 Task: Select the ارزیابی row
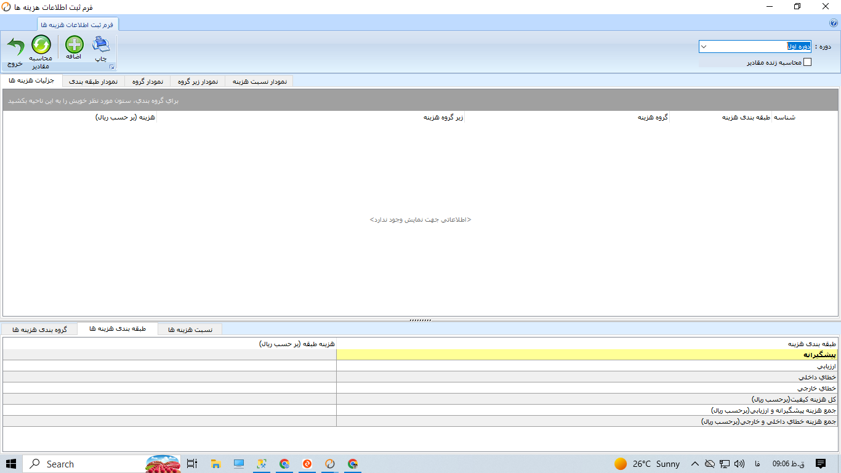click(x=420, y=366)
